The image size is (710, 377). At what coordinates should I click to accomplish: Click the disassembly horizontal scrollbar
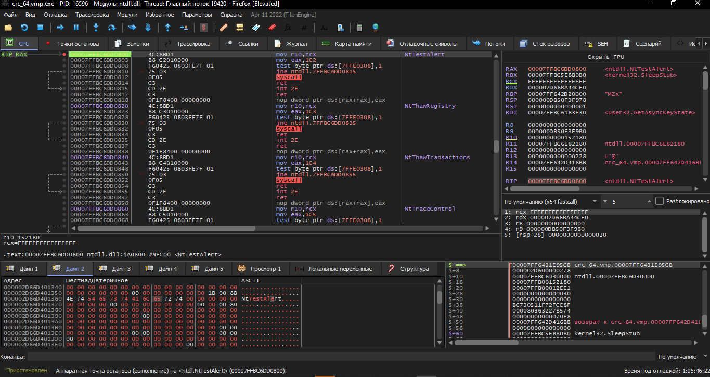[x=166, y=228]
